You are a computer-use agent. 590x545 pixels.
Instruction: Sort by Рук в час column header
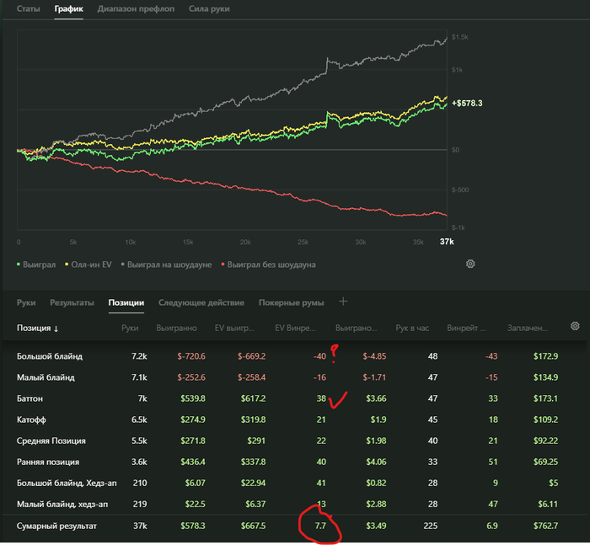coord(412,328)
